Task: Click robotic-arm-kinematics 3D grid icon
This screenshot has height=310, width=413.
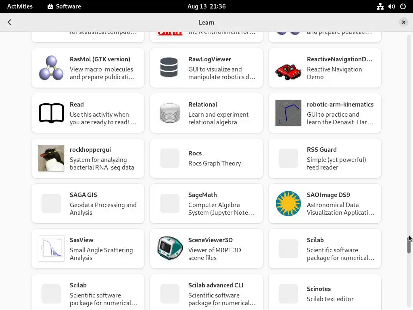Action: [288, 113]
